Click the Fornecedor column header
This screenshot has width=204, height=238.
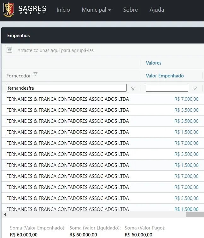(19, 76)
